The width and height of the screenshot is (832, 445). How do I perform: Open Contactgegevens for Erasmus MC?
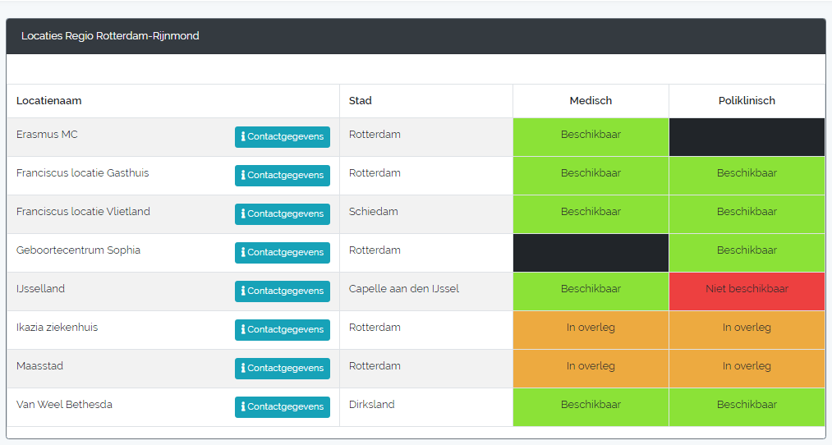283,137
